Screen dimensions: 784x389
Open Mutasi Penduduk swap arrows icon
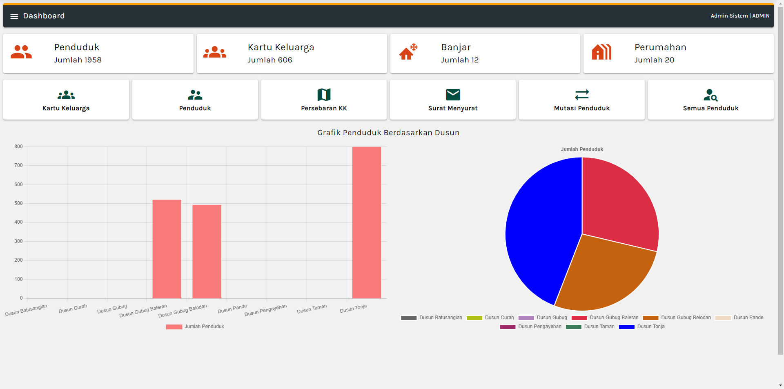(x=581, y=95)
